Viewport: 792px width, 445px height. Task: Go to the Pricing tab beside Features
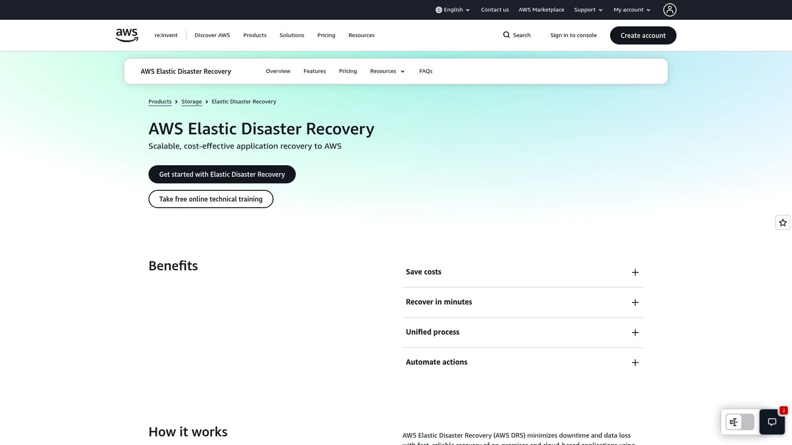[x=348, y=71]
